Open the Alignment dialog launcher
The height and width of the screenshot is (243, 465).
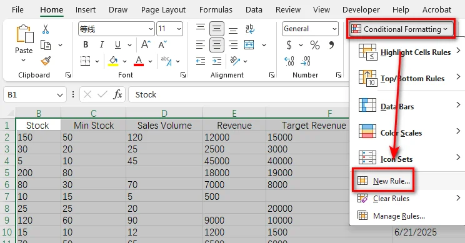(272, 75)
